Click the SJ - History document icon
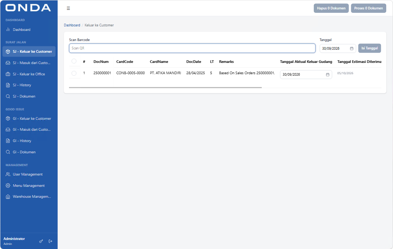The height and width of the screenshot is (249, 393). (x=8, y=85)
